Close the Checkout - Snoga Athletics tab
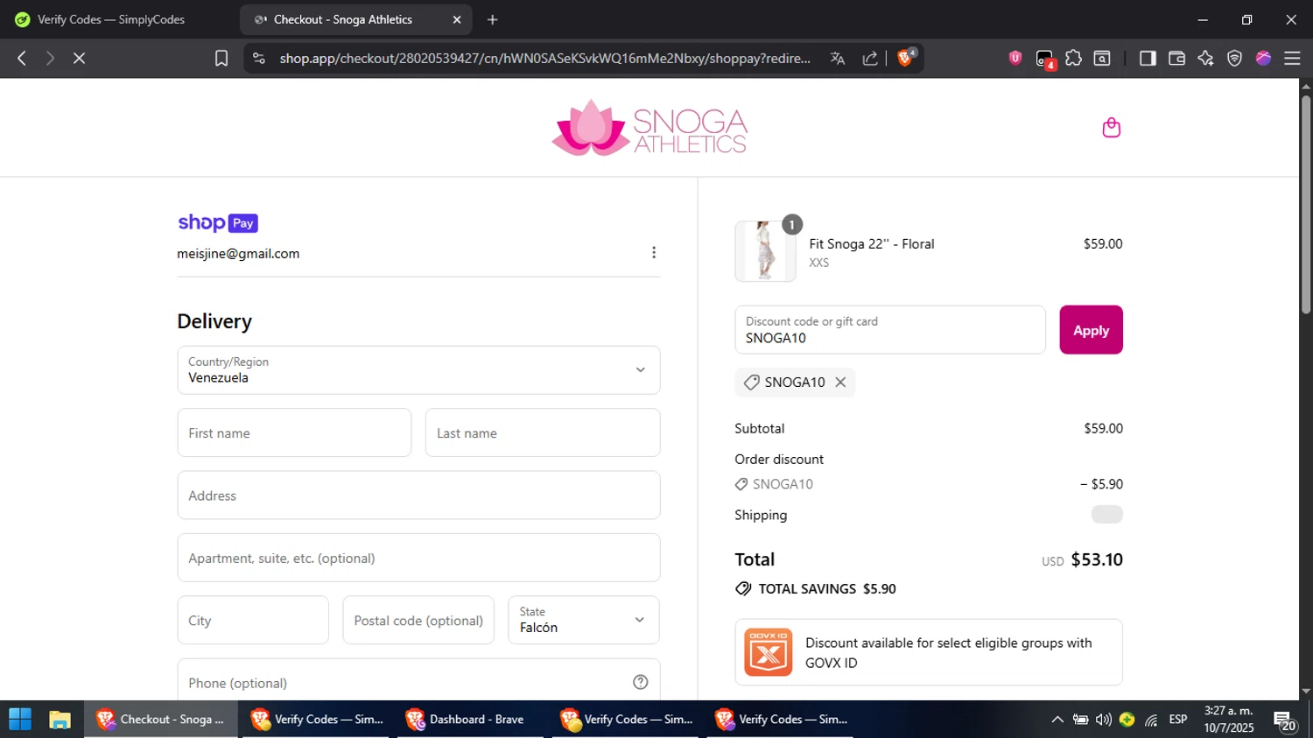This screenshot has height=738, width=1313. tap(456, 19)
